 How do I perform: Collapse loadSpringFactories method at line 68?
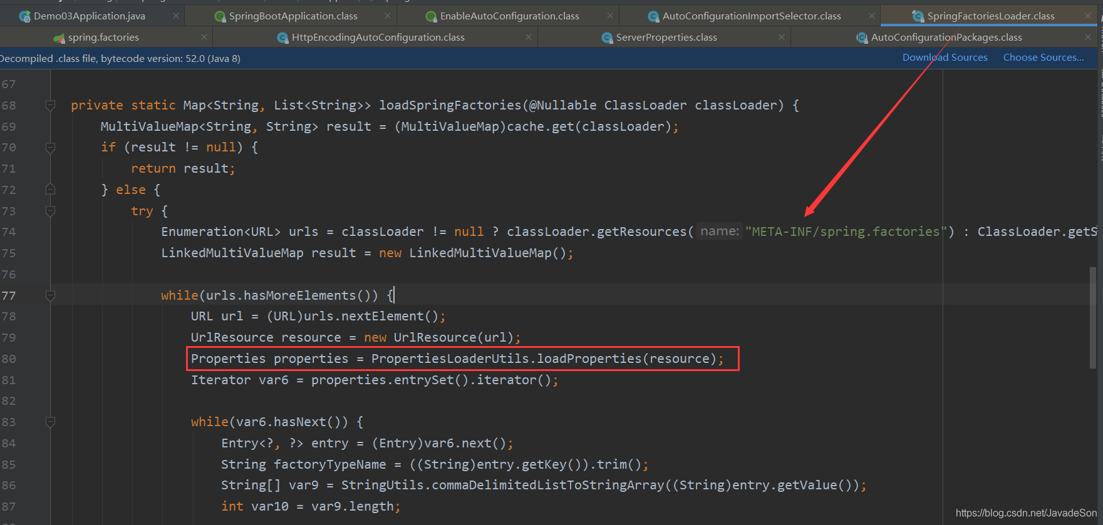(x=51, y=105)
